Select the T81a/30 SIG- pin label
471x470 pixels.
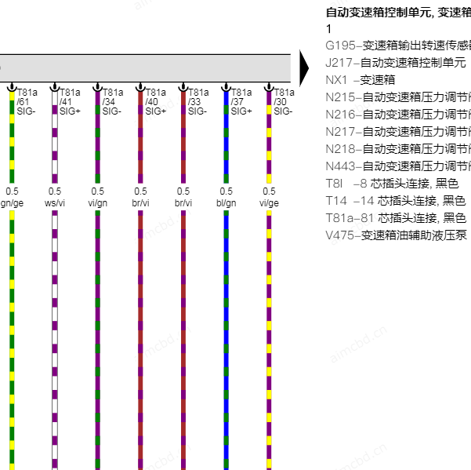[x=284, y=102]
